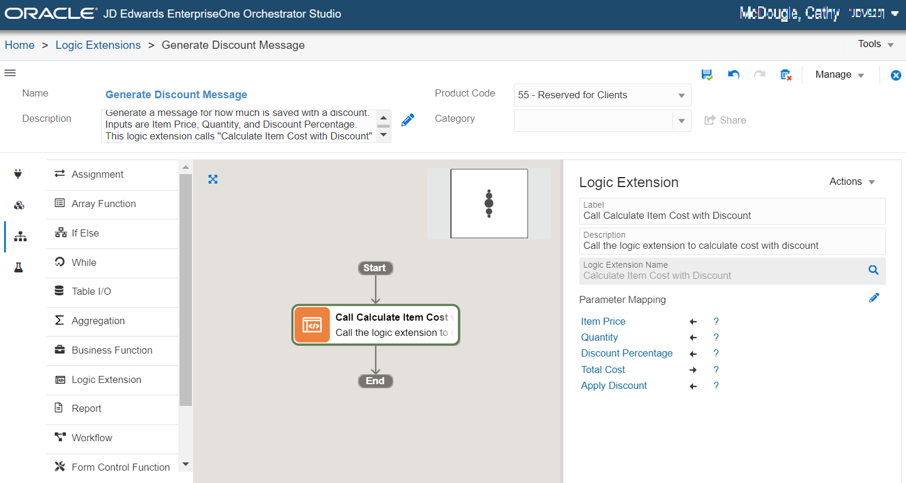Click the orange logic extension node icon
Viewport: 906px width, 483px height.
point(312,325)
